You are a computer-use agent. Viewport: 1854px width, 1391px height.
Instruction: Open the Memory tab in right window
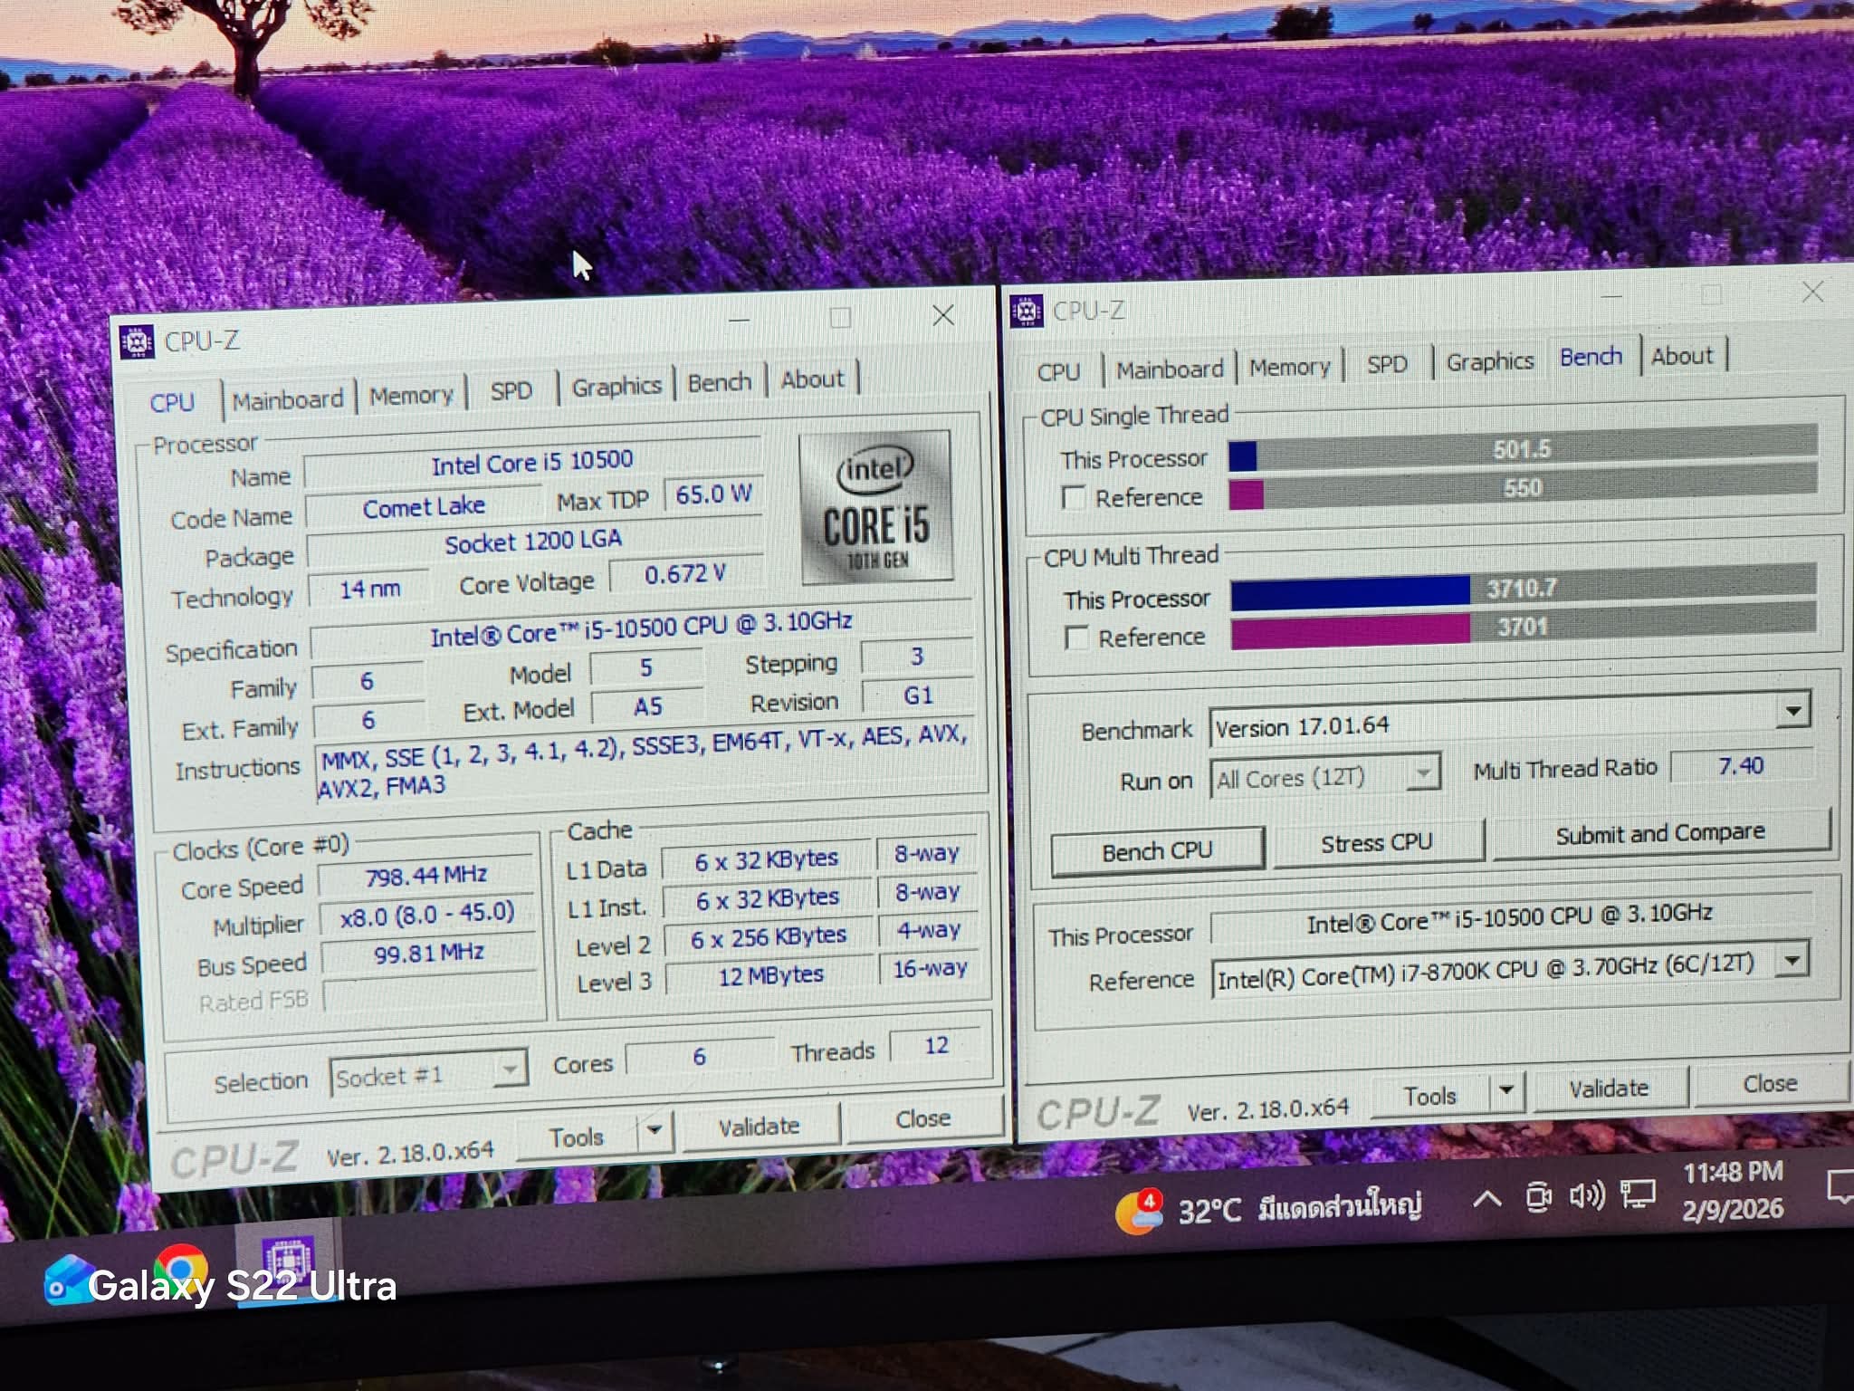[x=1289, y=367]
